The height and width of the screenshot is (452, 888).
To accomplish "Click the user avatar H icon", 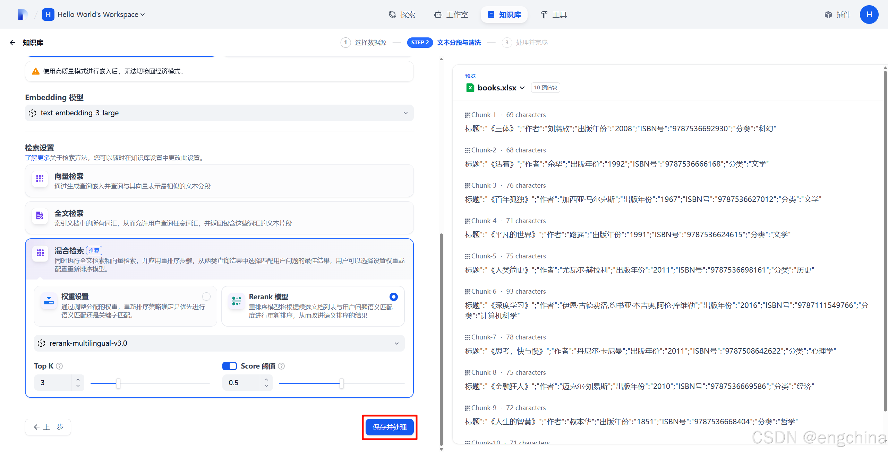I will [x=869, y=15].
